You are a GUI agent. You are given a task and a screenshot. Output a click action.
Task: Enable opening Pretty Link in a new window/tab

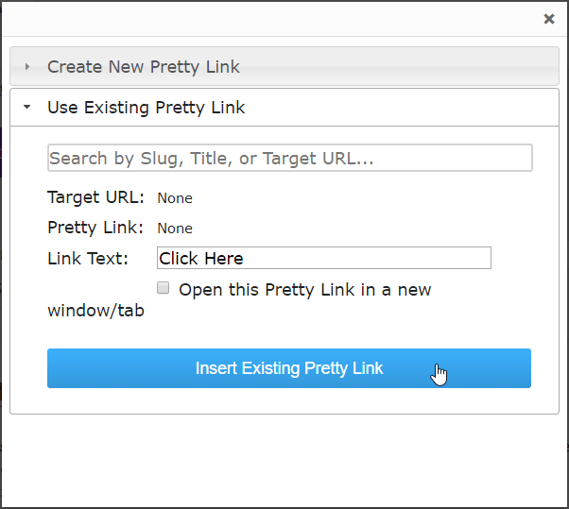(163, 288)
